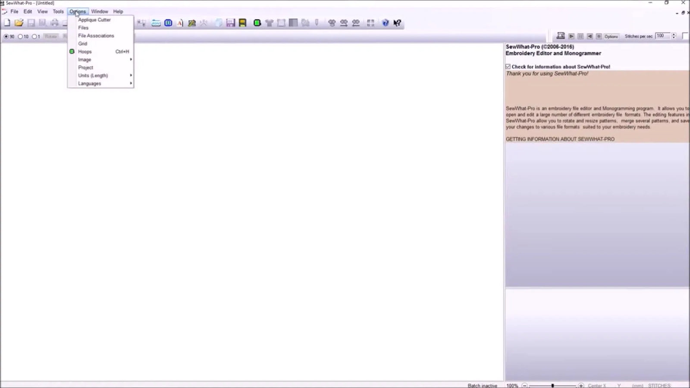Play the stitch simulation forward
Screen dimensions: 690x388
(571, 36)
